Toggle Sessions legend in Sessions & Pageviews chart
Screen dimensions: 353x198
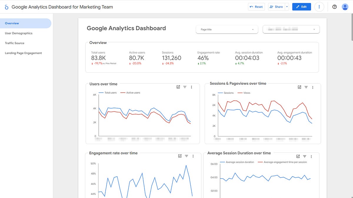point(225,93)
